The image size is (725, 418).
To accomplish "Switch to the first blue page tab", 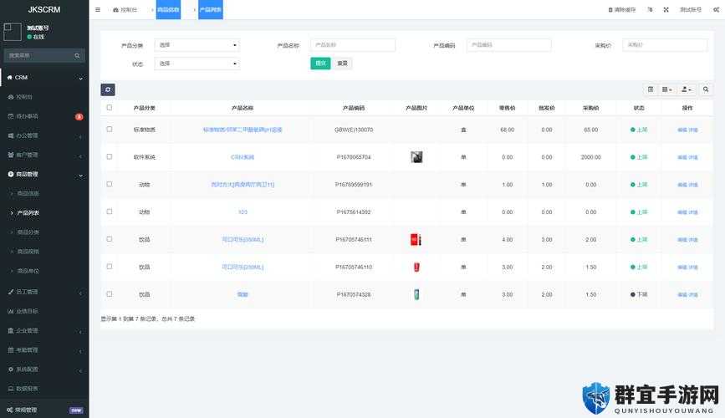I will pos(168,10).
